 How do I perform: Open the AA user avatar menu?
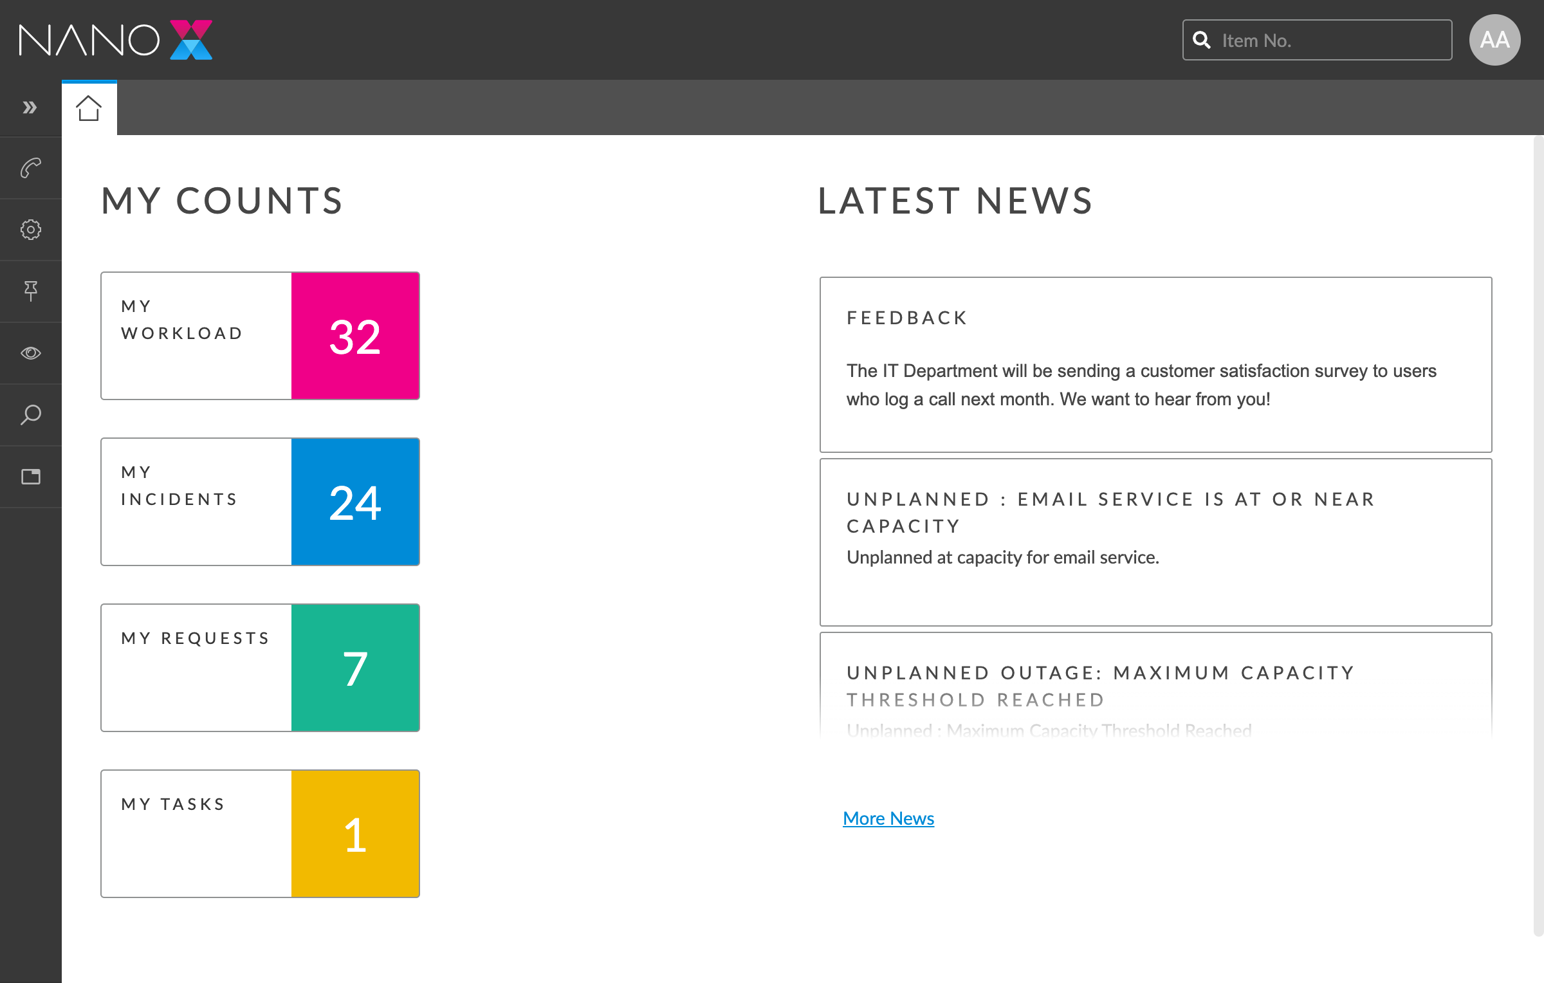pyautogui.click(x=1494, y=40)
